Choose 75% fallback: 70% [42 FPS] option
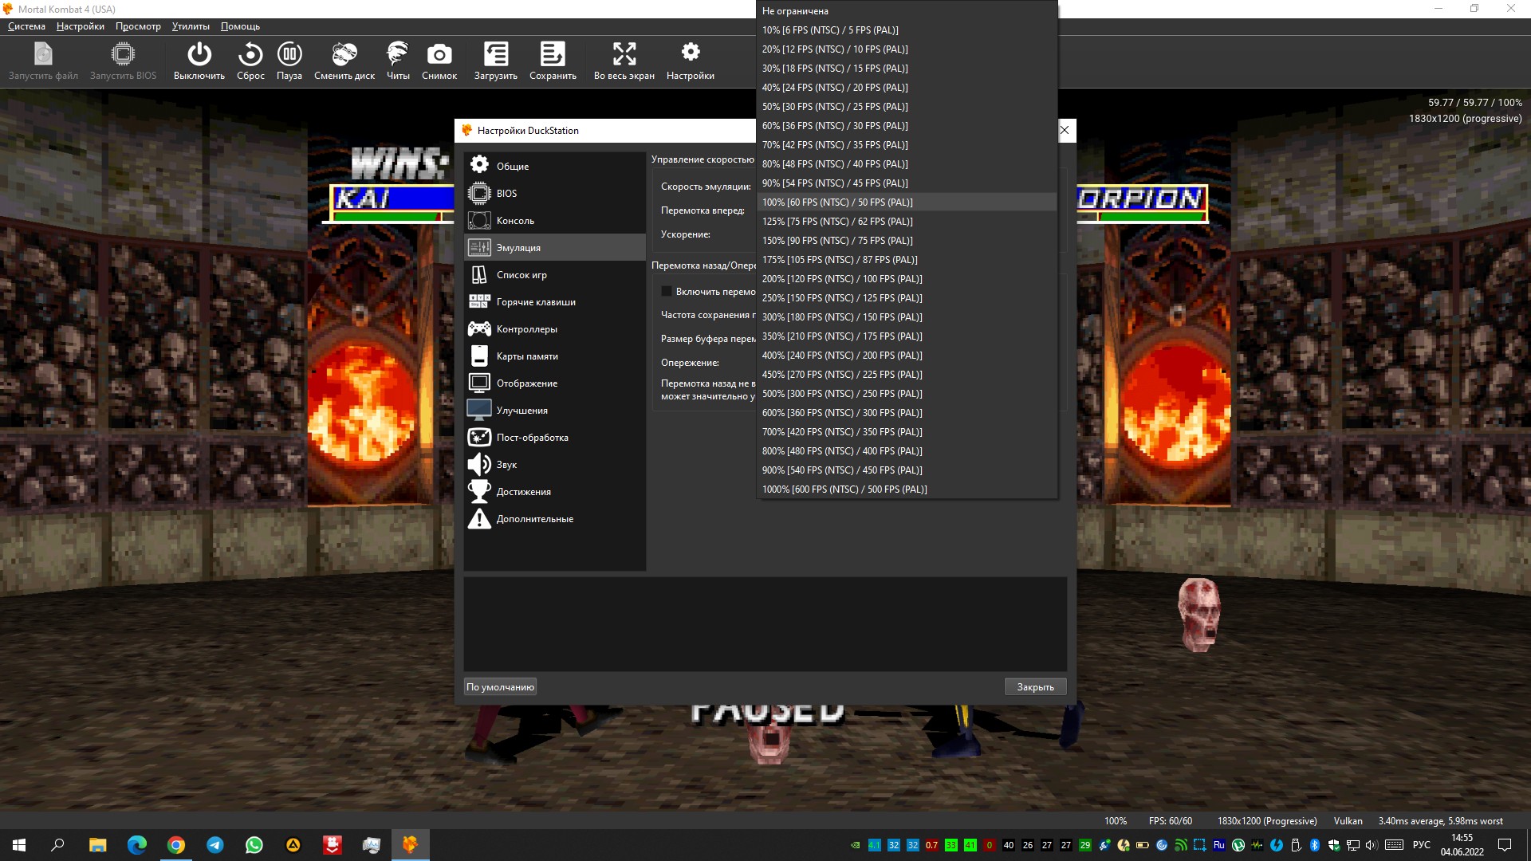 (x=907, y=145)
